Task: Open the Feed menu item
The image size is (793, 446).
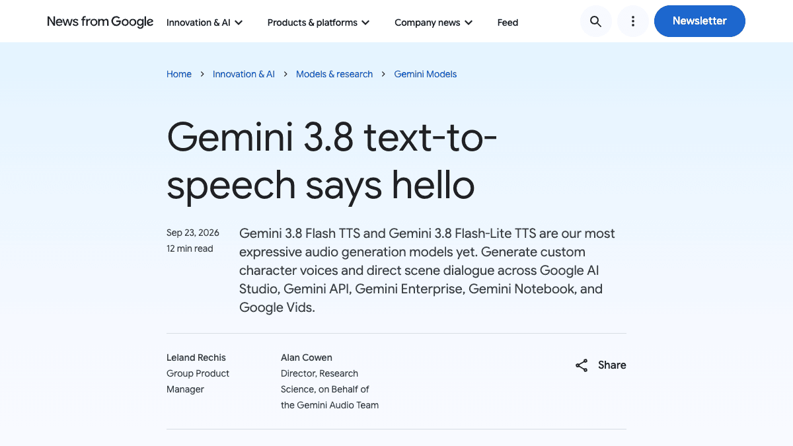Action: tap(508, 22)
